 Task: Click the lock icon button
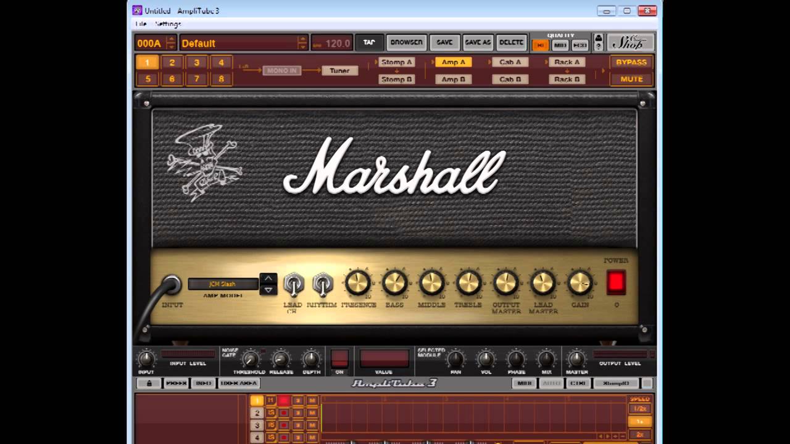click(149, 383)
